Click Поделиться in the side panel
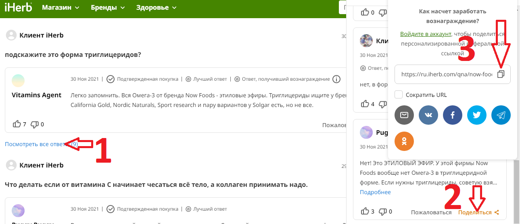The height and width of the screenshot is (224, 520). click(x=478, y=212)
